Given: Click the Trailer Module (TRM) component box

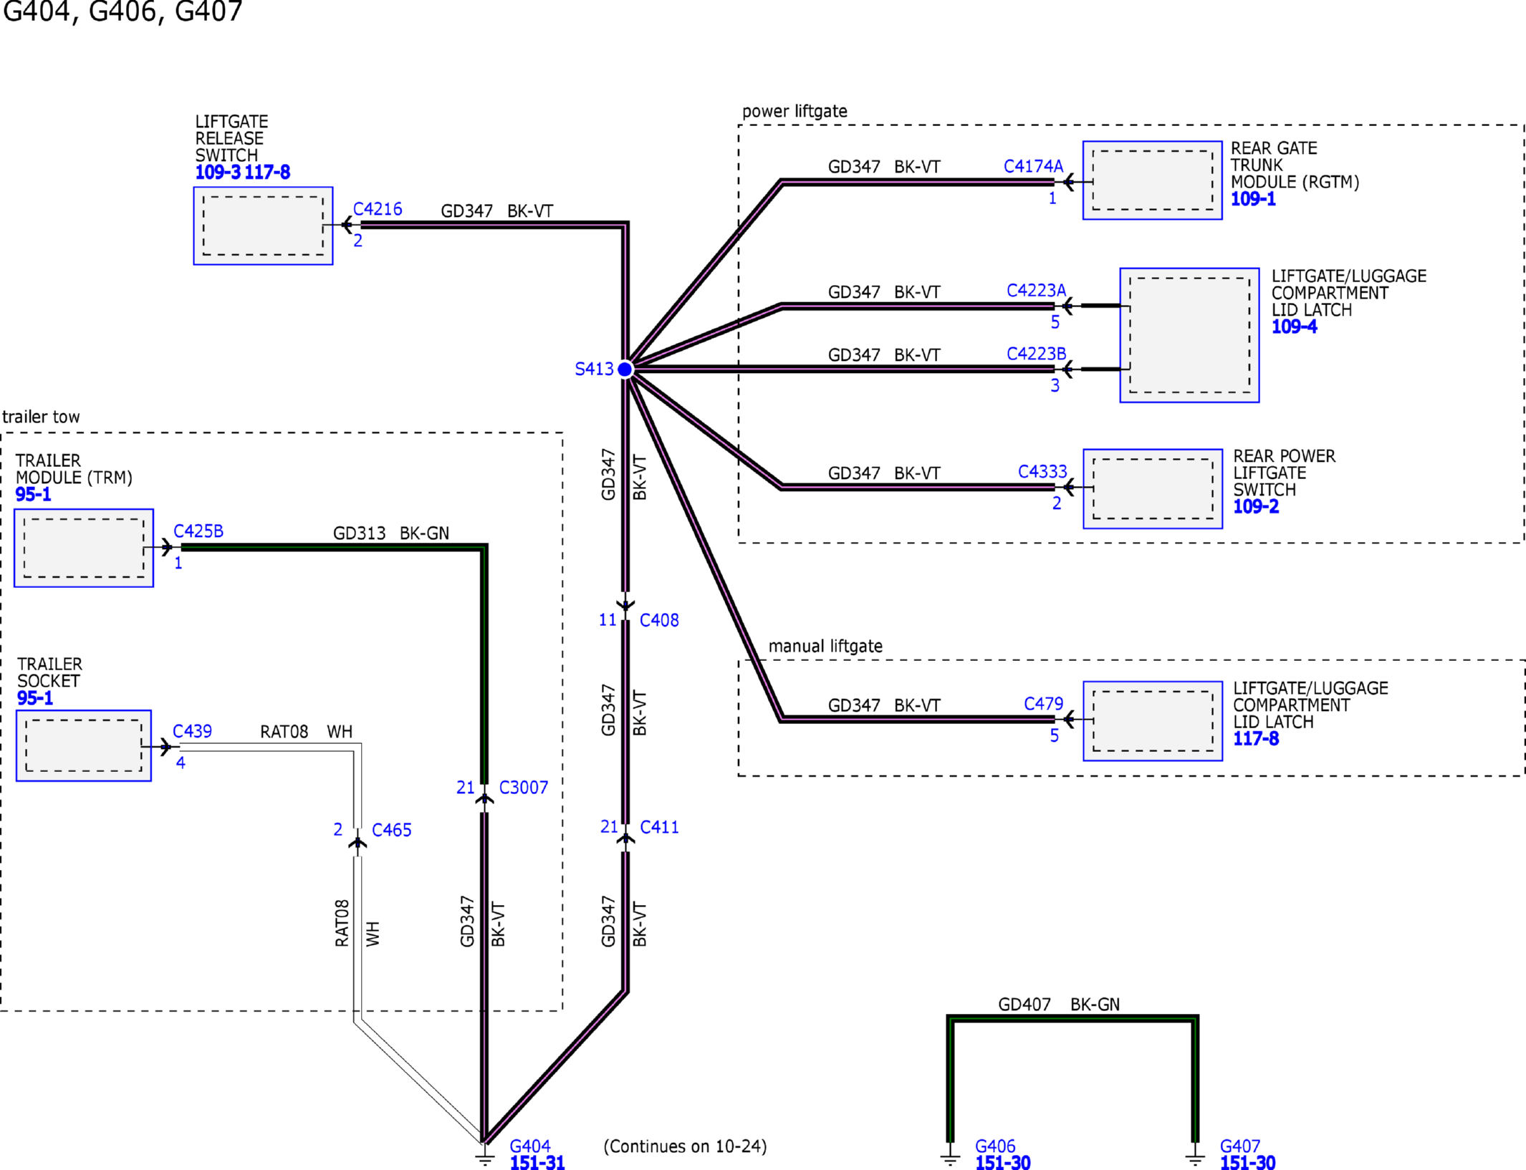Looking at the screenshot, I should [84, 548].
